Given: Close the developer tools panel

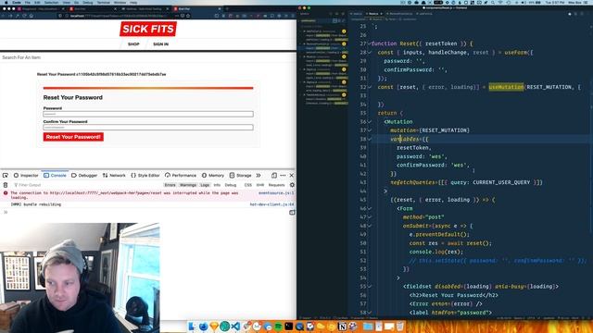Looking at the screenshot, I should pos(292,176).
